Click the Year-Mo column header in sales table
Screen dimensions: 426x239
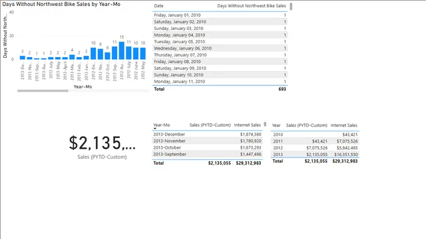click(161, 125)
